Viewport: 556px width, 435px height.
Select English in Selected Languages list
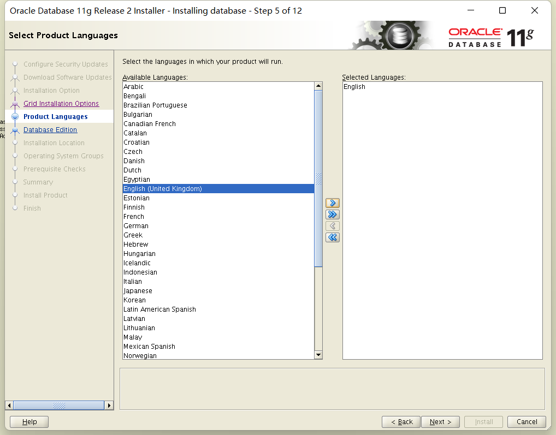click(x=442, y=86)
